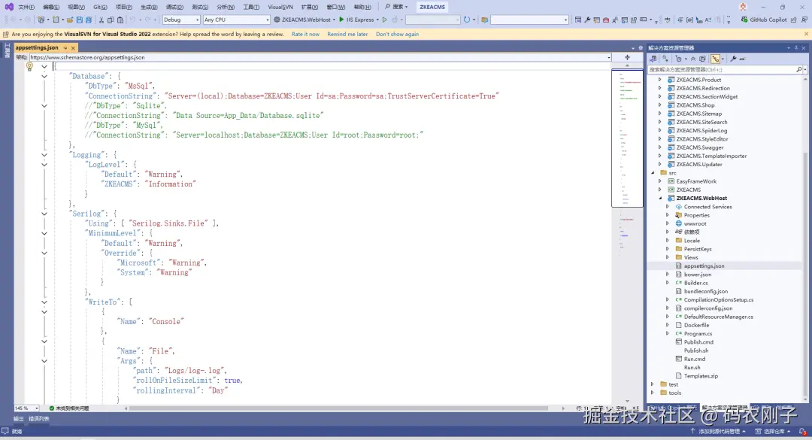The height and width of the screenshot is (440, 812).
Task: Select Dockerfile in Solution Explorer
Action: (696, 325)
